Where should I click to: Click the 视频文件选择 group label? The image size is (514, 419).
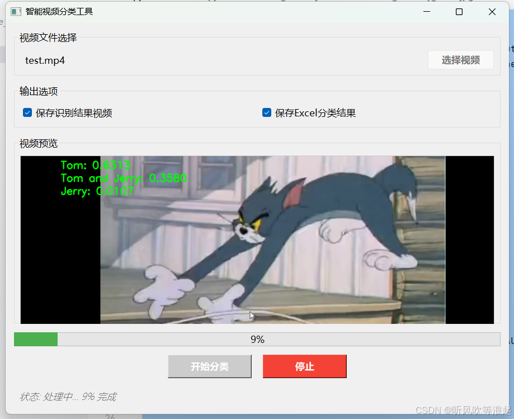tap(48, 37)
